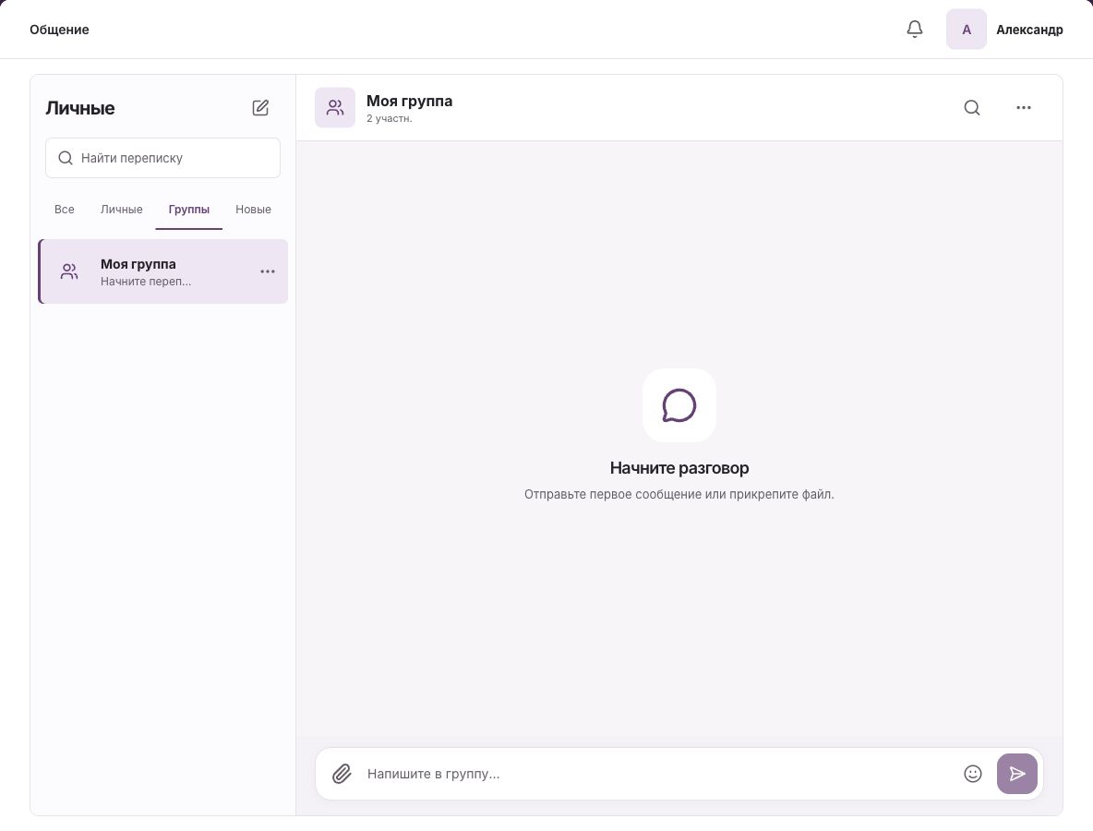Screen dimensions: 1093x831
Task: Switch to the Все tab
Action: [x=64, y=210]
